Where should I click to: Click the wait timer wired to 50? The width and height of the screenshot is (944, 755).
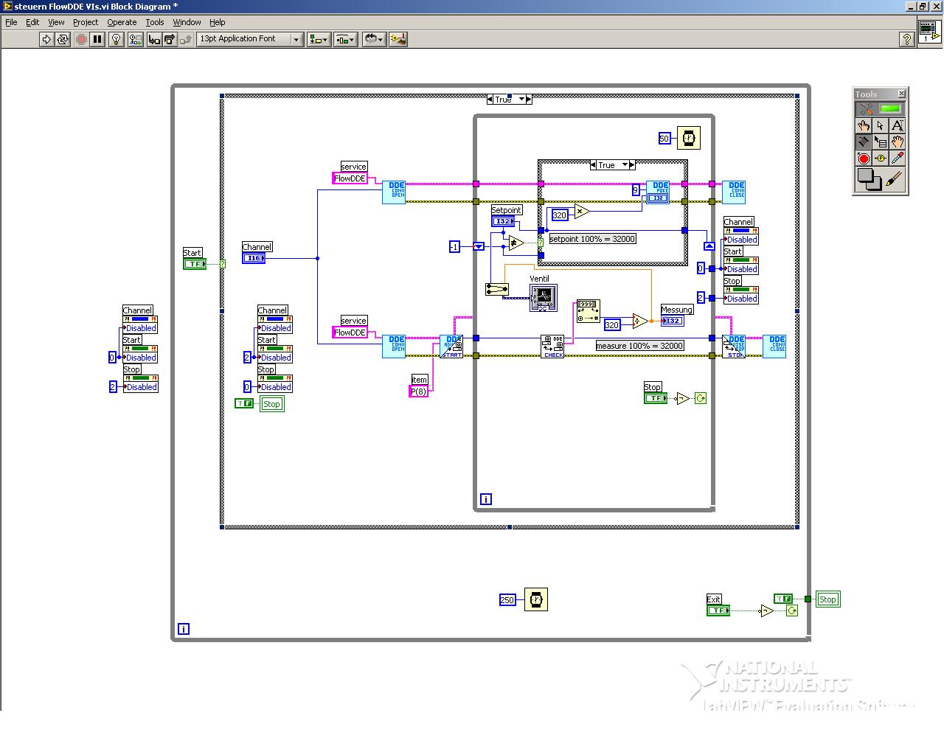(688, 138)
